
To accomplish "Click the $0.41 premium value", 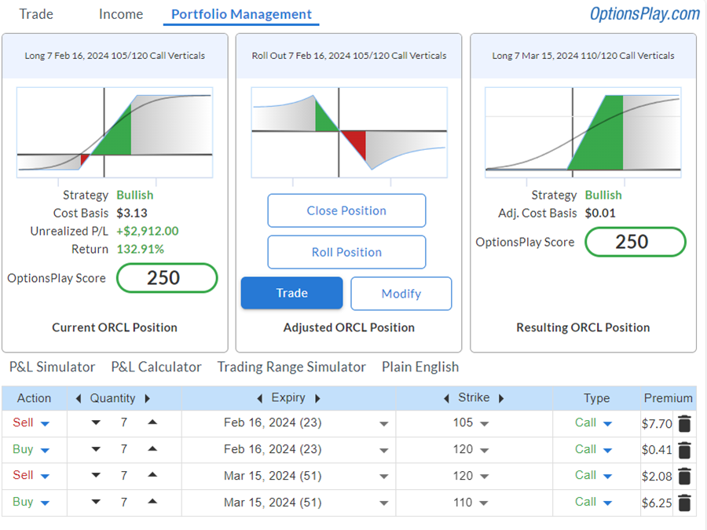I will point(657,450).
